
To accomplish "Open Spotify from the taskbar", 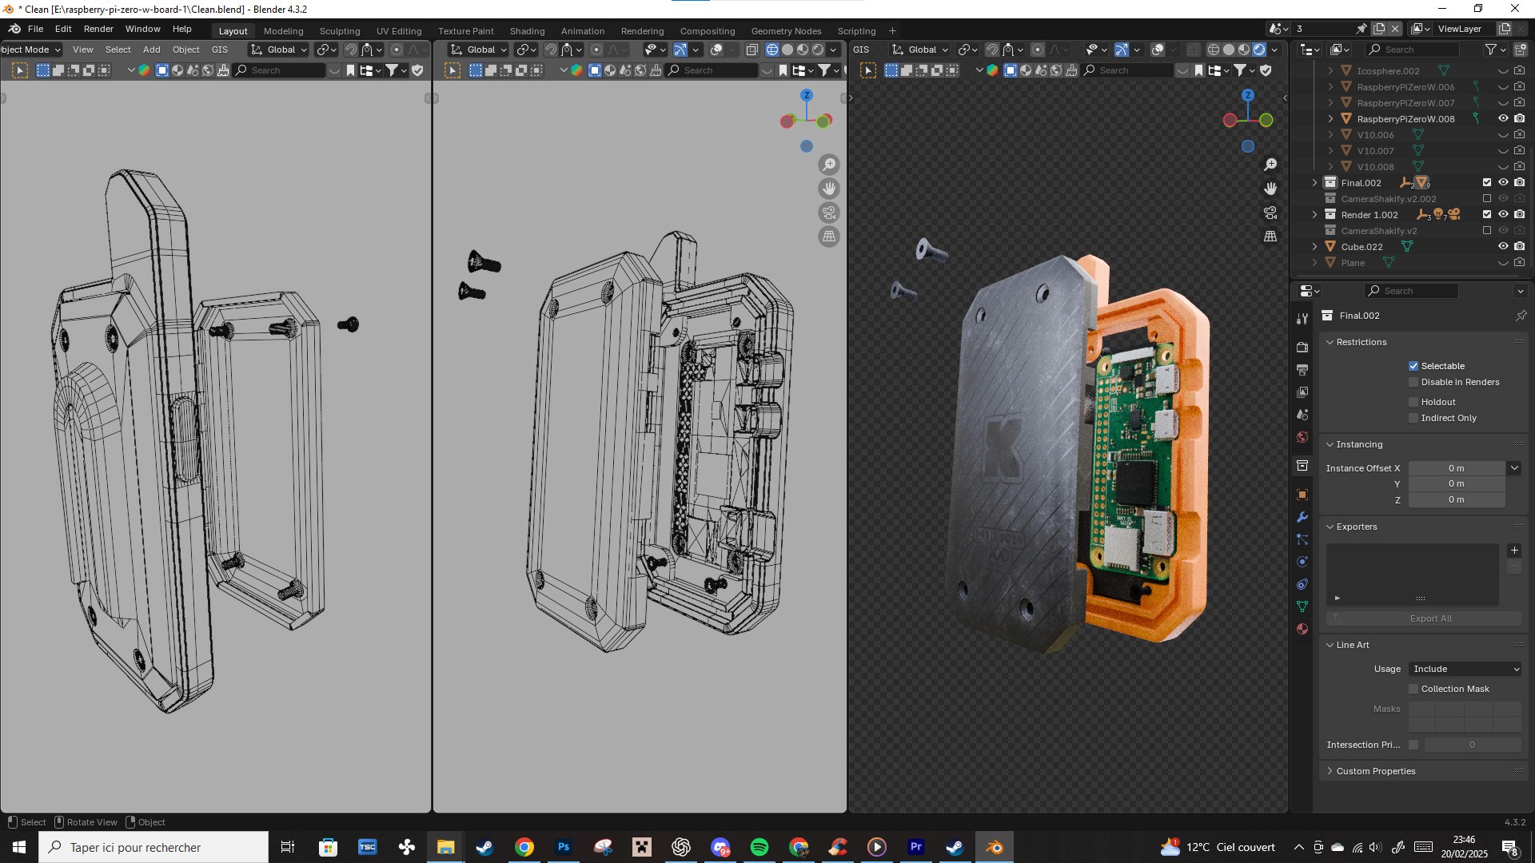I will click(760, 847).
